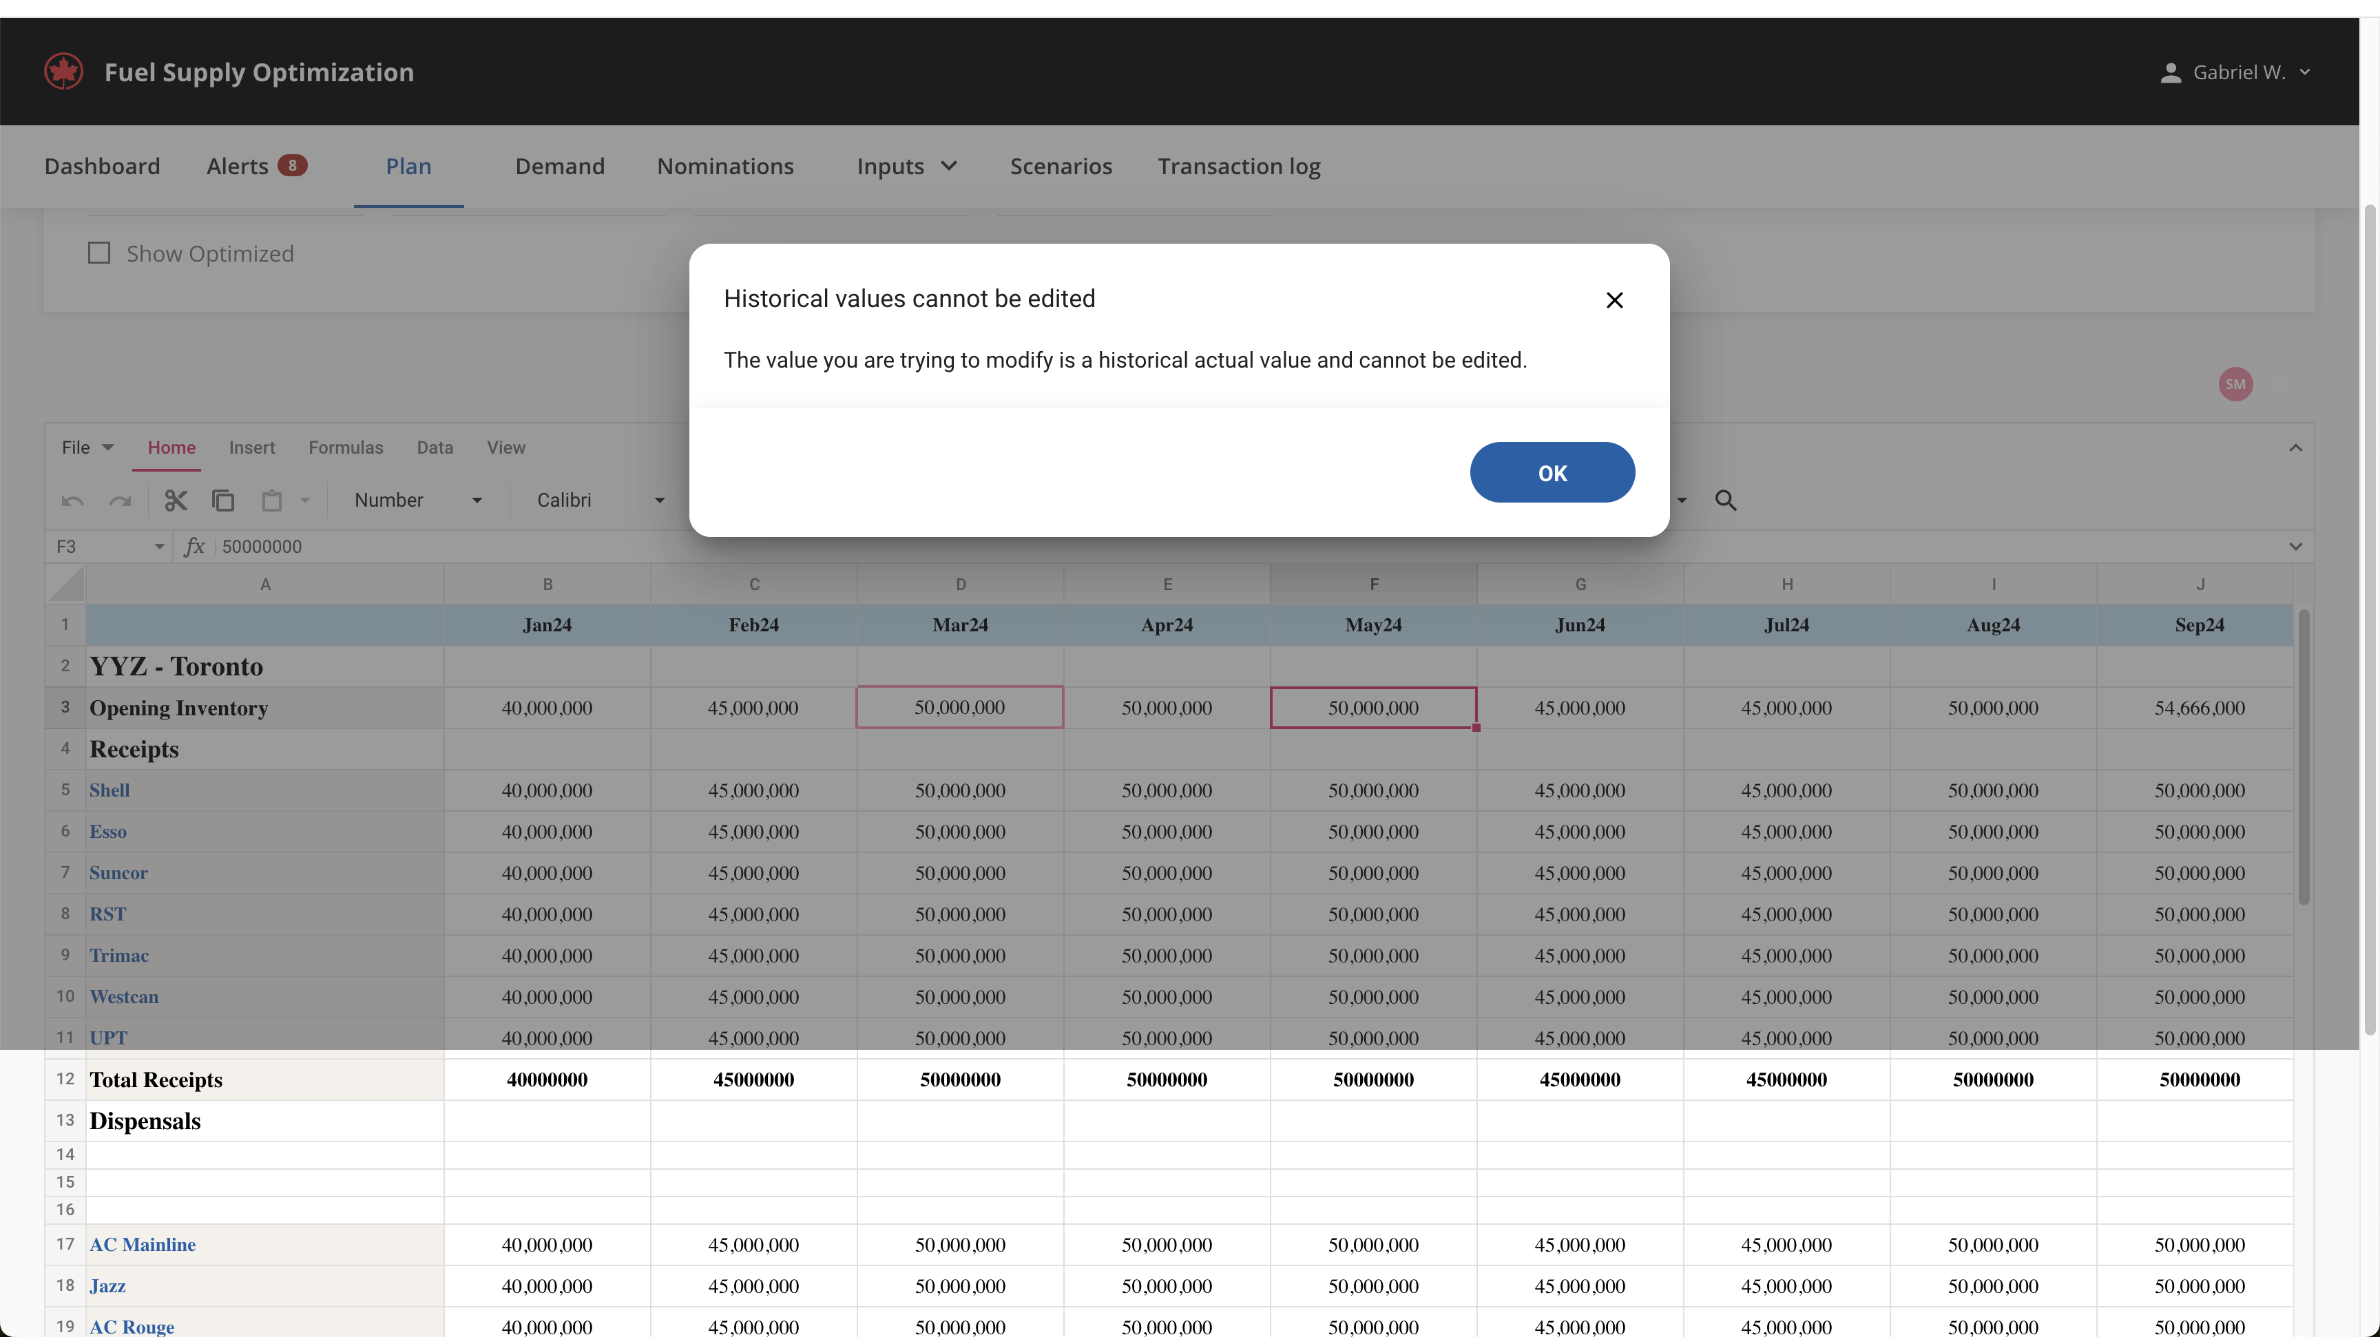Viewport: 2380px width, 1337px height.
Task: Click the redo arrow icon
Action: 120,501
